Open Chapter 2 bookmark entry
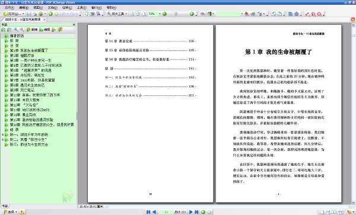 [x=22, y=56]
